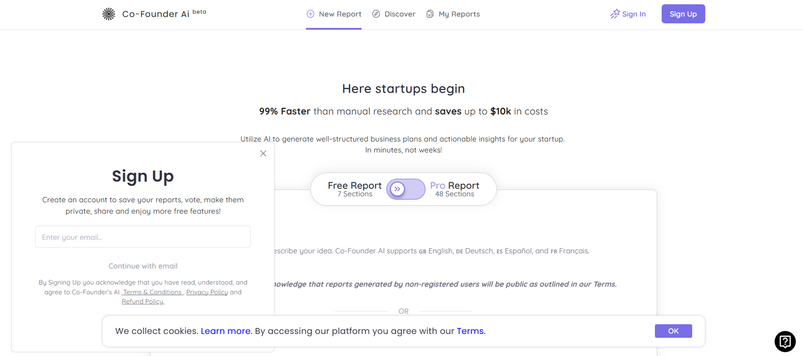Accept cookies with the OK button

673,331
